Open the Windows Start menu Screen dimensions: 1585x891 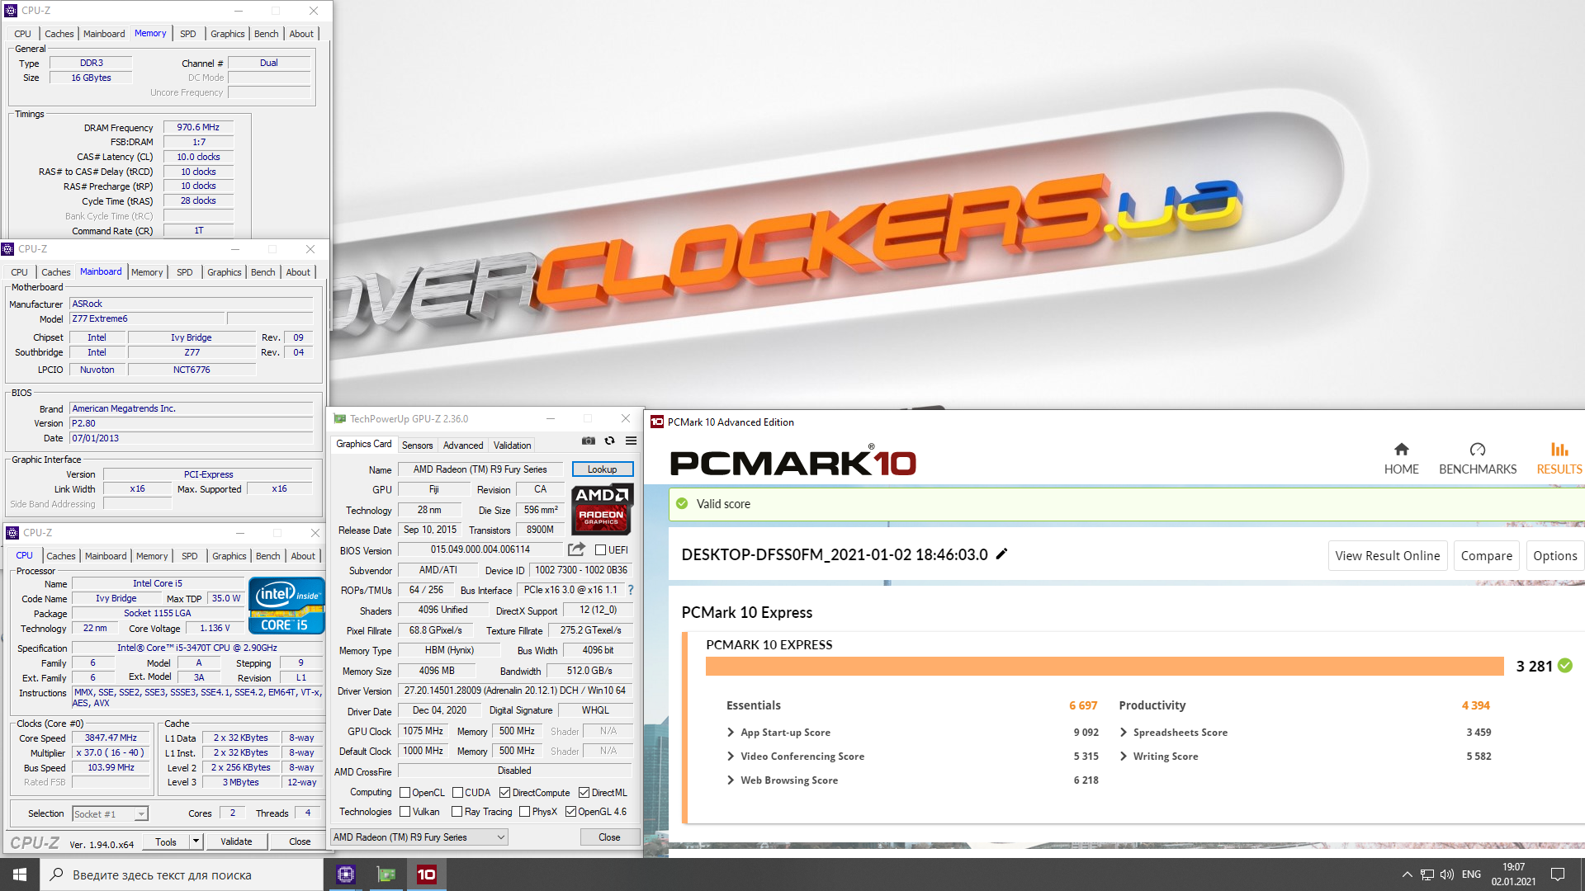pos(20,874)
